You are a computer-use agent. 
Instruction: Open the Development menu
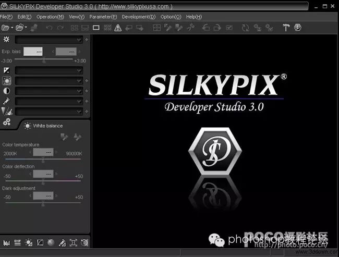pyautogui.click(x=139, y=17)
